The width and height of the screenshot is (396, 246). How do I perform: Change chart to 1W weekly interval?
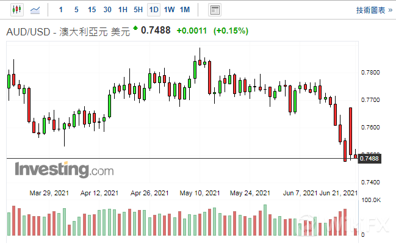point(169,10)
